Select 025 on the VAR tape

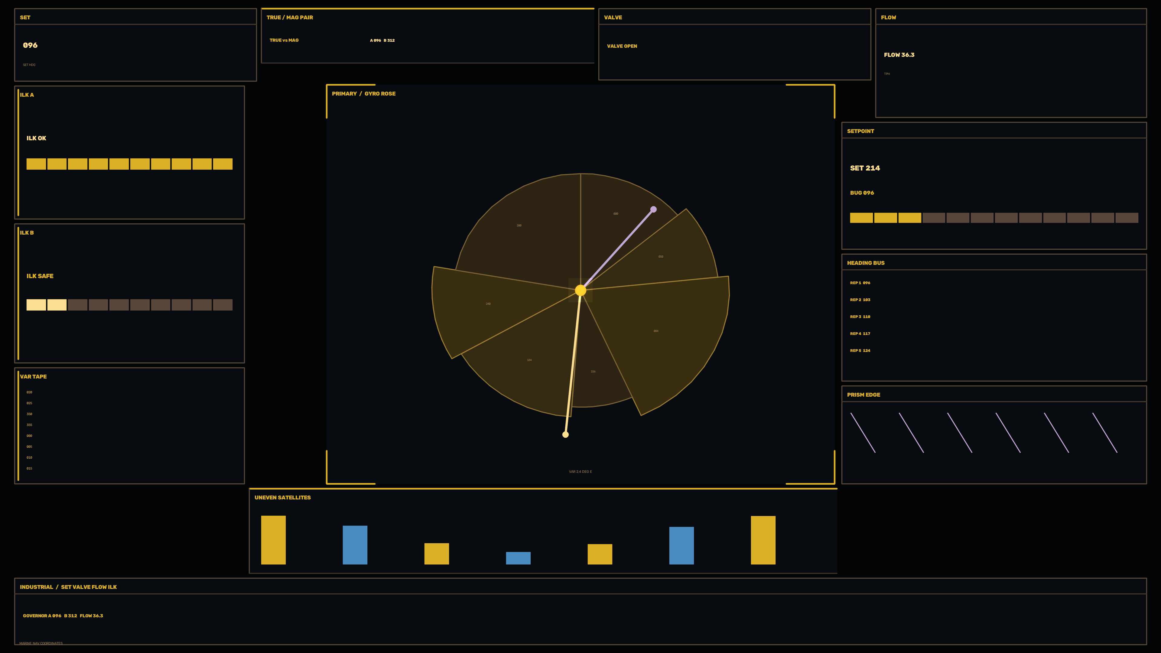coord(29,403)
